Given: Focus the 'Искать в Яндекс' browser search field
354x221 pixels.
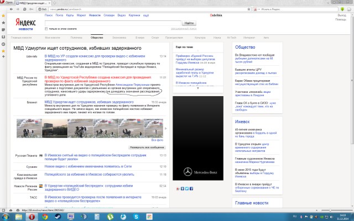Looking at the screenshot, I should [x=299, y=9].
